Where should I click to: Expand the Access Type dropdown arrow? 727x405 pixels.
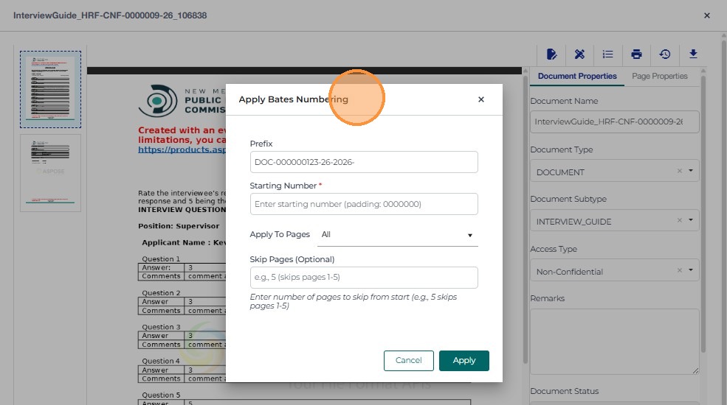click(691, 270)
